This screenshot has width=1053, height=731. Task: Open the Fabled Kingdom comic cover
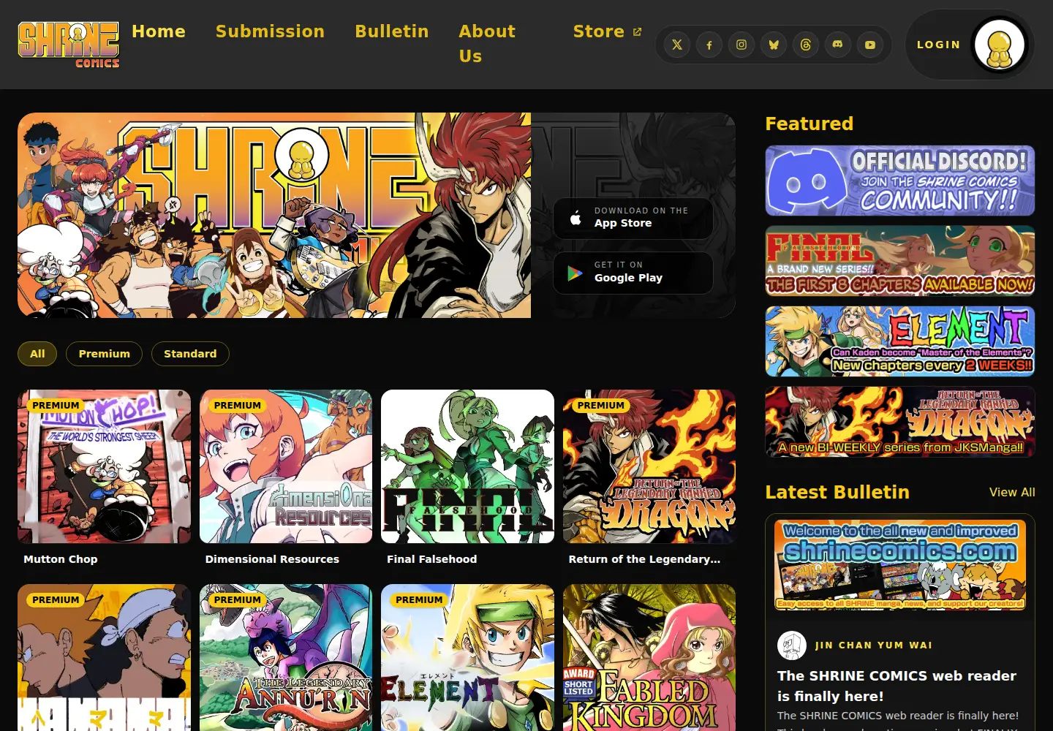point(649,658)
